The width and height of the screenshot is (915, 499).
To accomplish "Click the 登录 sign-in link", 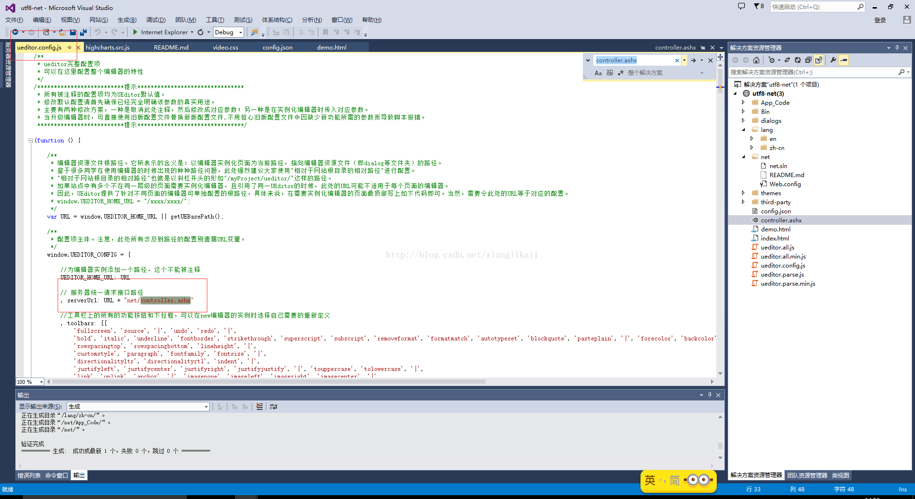I will pyautogui.click(x=880, y=20).
